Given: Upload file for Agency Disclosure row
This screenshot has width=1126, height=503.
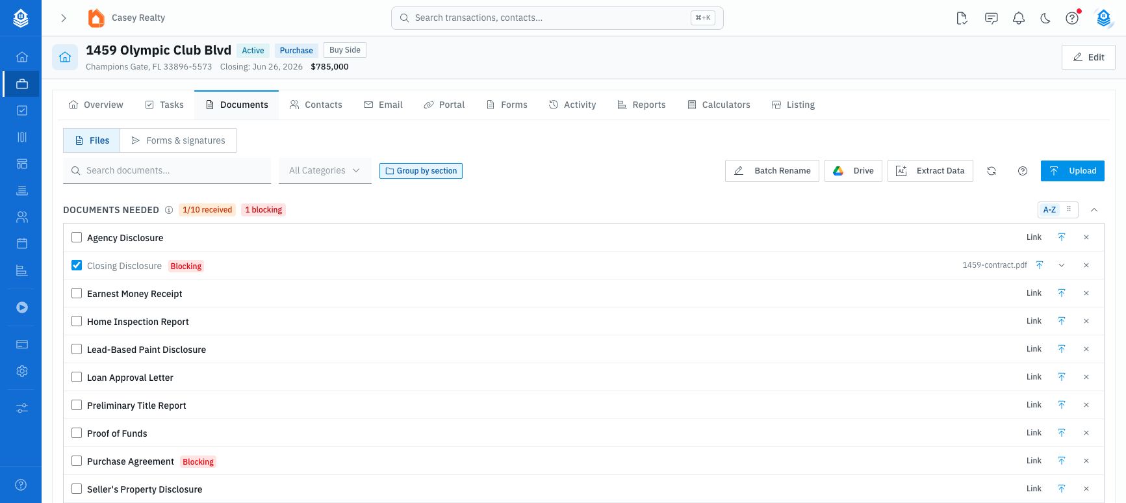Looking at the screenshot, I should (x=1062, y=237).
